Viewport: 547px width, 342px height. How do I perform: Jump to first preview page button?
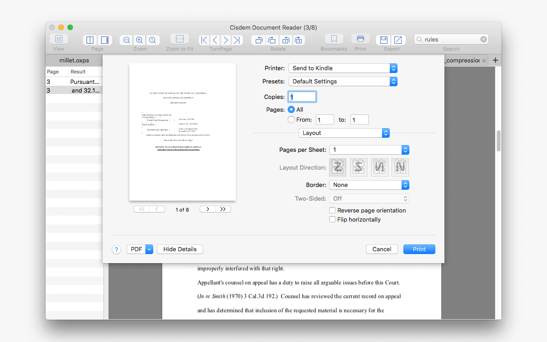click(141, 209)
